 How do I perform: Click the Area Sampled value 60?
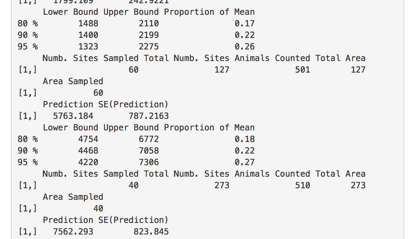coord(98,93)
